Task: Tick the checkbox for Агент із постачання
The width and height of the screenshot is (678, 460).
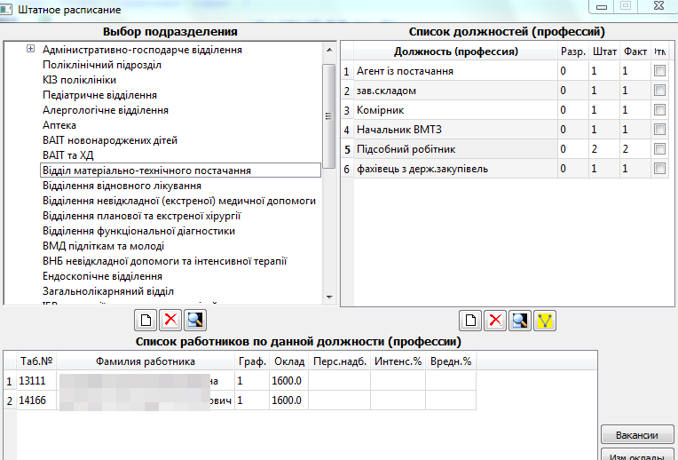Action: point(659,71)
